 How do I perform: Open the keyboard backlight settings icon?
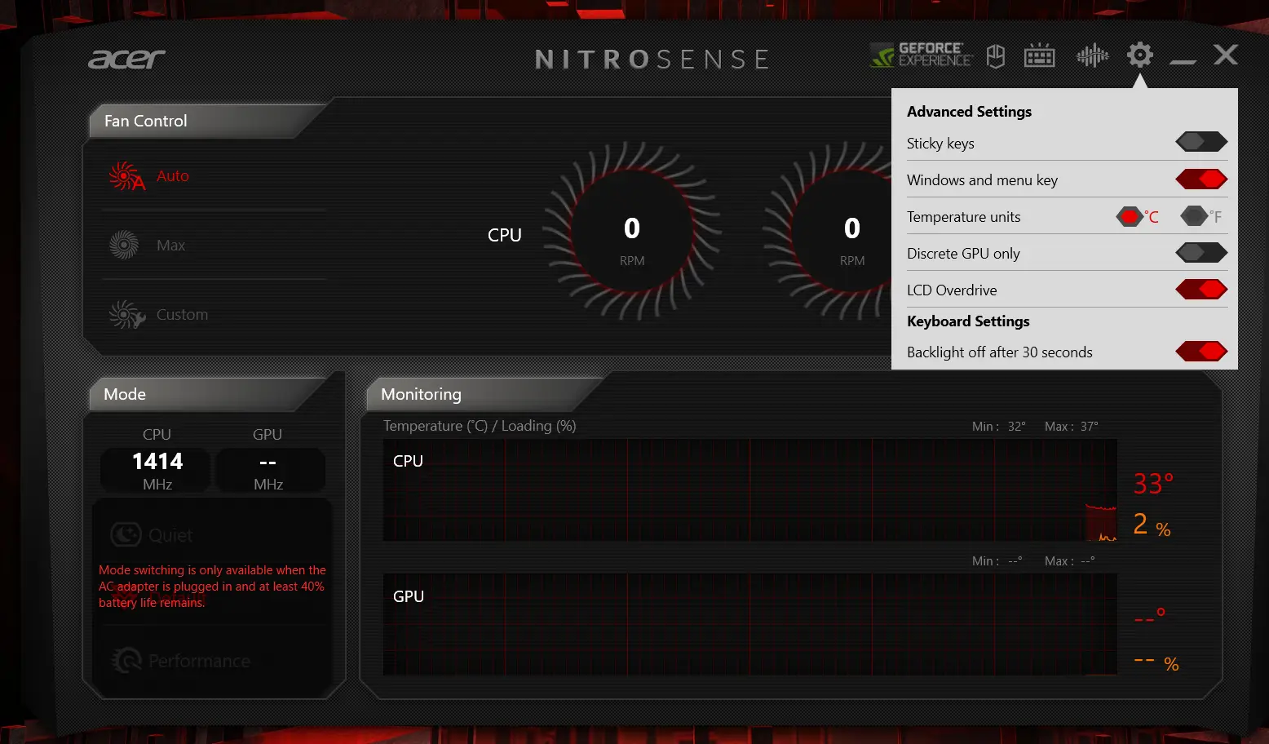point(1039,56)
